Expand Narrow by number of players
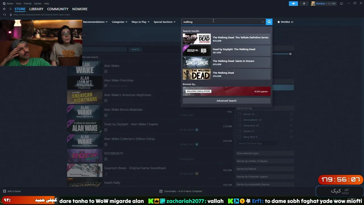The height and width of the screenshot is (205, 364). tap(265, 161)
